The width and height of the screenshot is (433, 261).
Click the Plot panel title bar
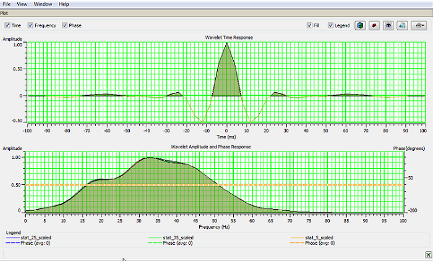point(216,13)
